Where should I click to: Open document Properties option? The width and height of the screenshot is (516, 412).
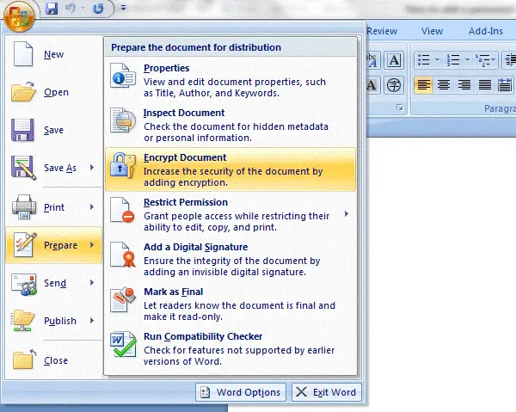[x=230, y=80]
